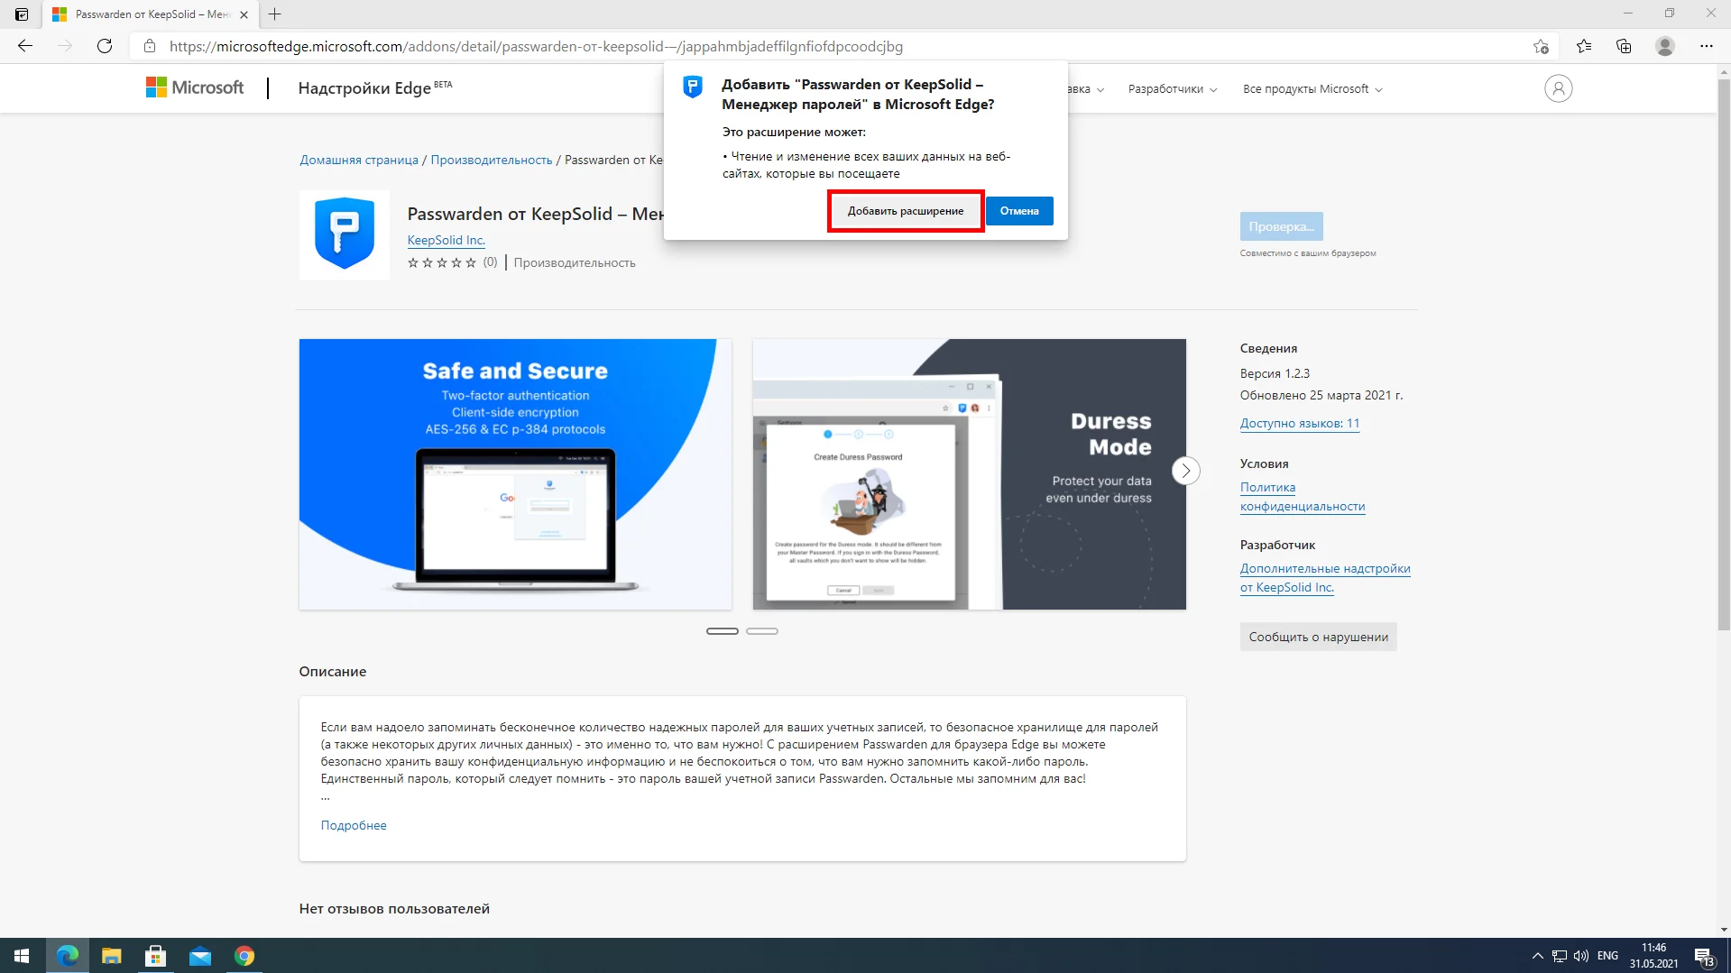This screenshot has width=1731, height=973.
Task: Open Домашняя страница breadcrumb link
Action: coord(359,160)
